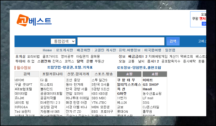Click the 쥬니버 link
This screenshot has width=216, height=126.
[20, 98]
